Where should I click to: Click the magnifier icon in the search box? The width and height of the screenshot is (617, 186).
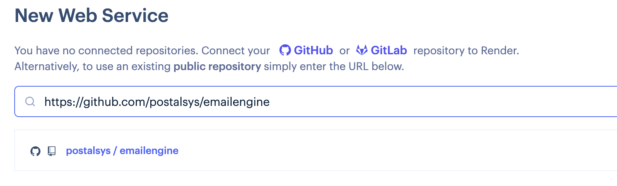tap(30, 102)
